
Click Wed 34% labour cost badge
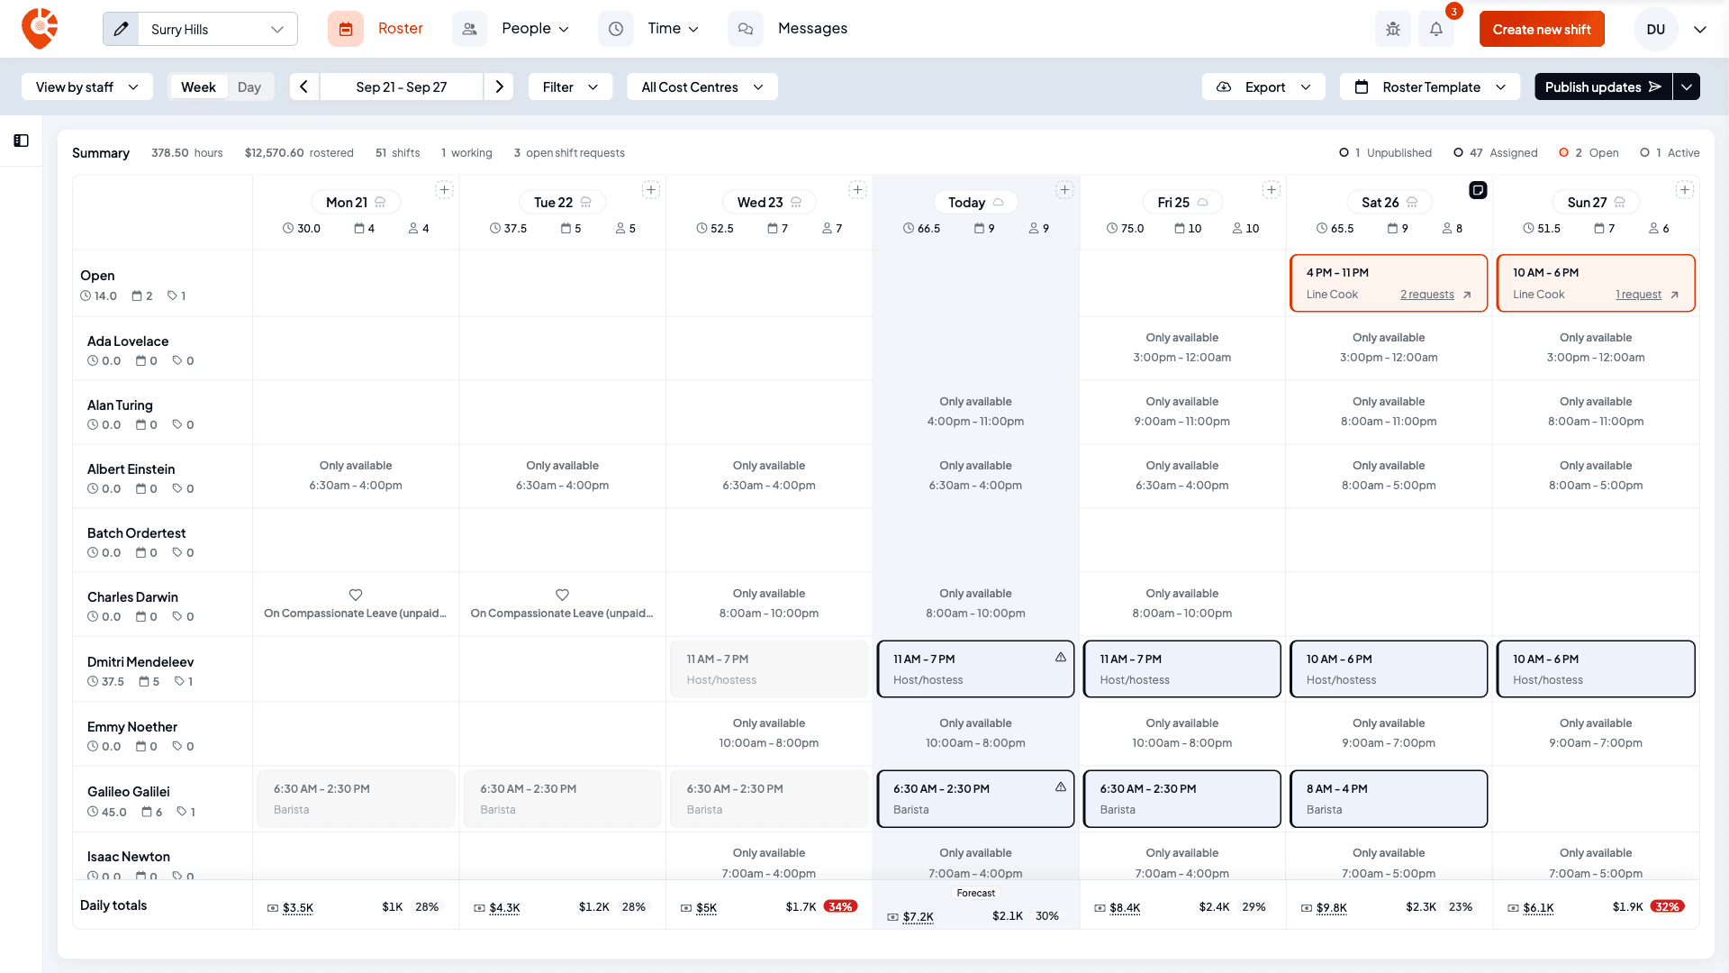(840, 906)
